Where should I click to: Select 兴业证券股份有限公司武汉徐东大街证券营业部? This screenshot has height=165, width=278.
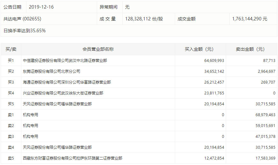tap(63, 93)
